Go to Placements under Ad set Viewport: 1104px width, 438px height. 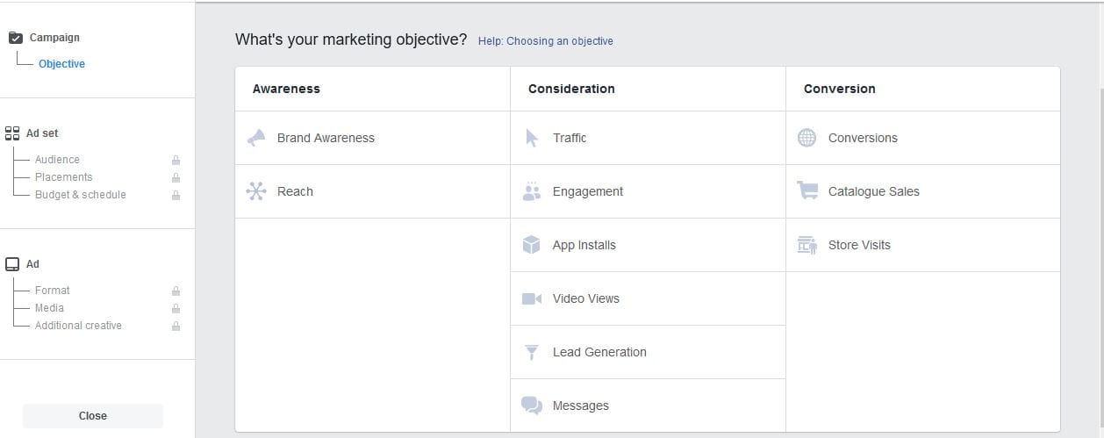pos(63,177)
